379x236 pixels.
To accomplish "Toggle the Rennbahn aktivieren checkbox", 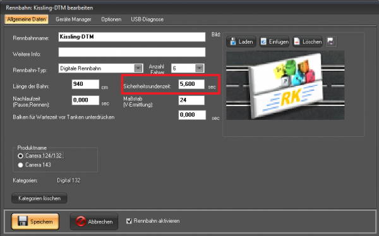I will 129,221.
